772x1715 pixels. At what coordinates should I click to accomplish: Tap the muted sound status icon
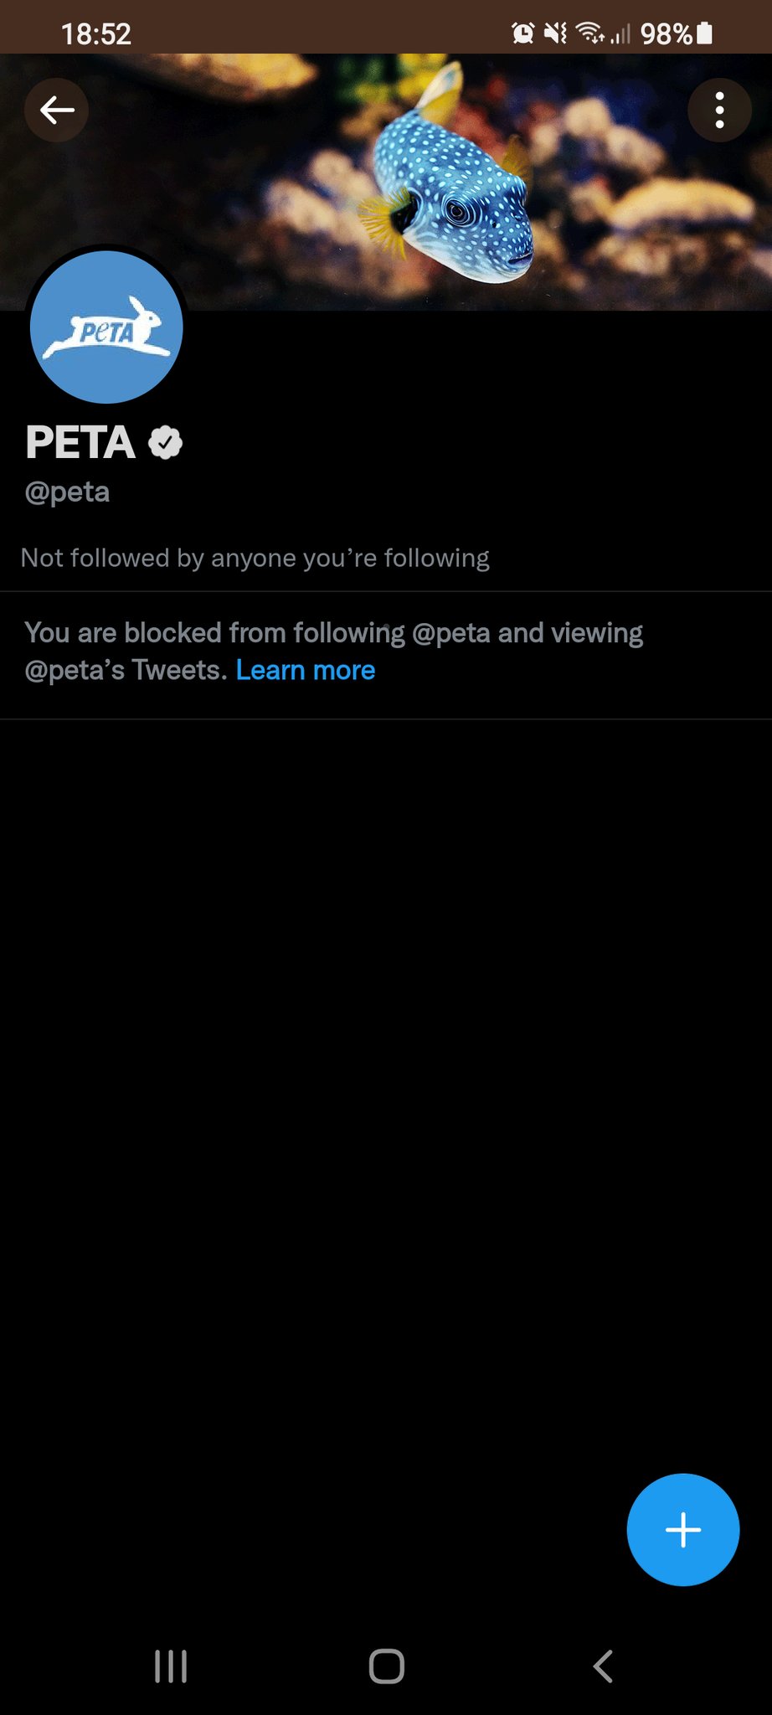555,33
